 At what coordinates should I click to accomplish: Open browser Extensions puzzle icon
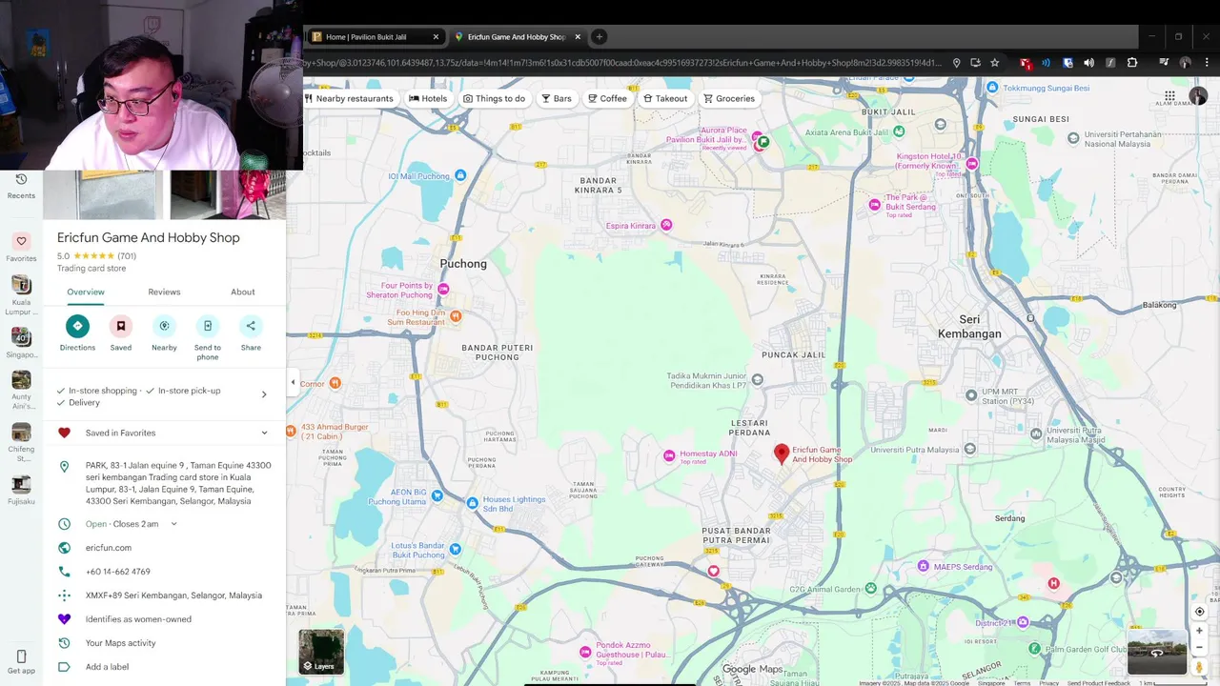(1132, 63)
